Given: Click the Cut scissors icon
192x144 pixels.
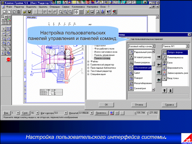Looking at the screenshot, I should click(x=35, y=12).
